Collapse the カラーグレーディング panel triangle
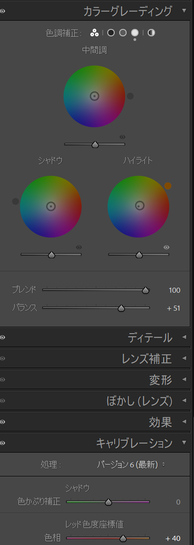 coord(184,11)
